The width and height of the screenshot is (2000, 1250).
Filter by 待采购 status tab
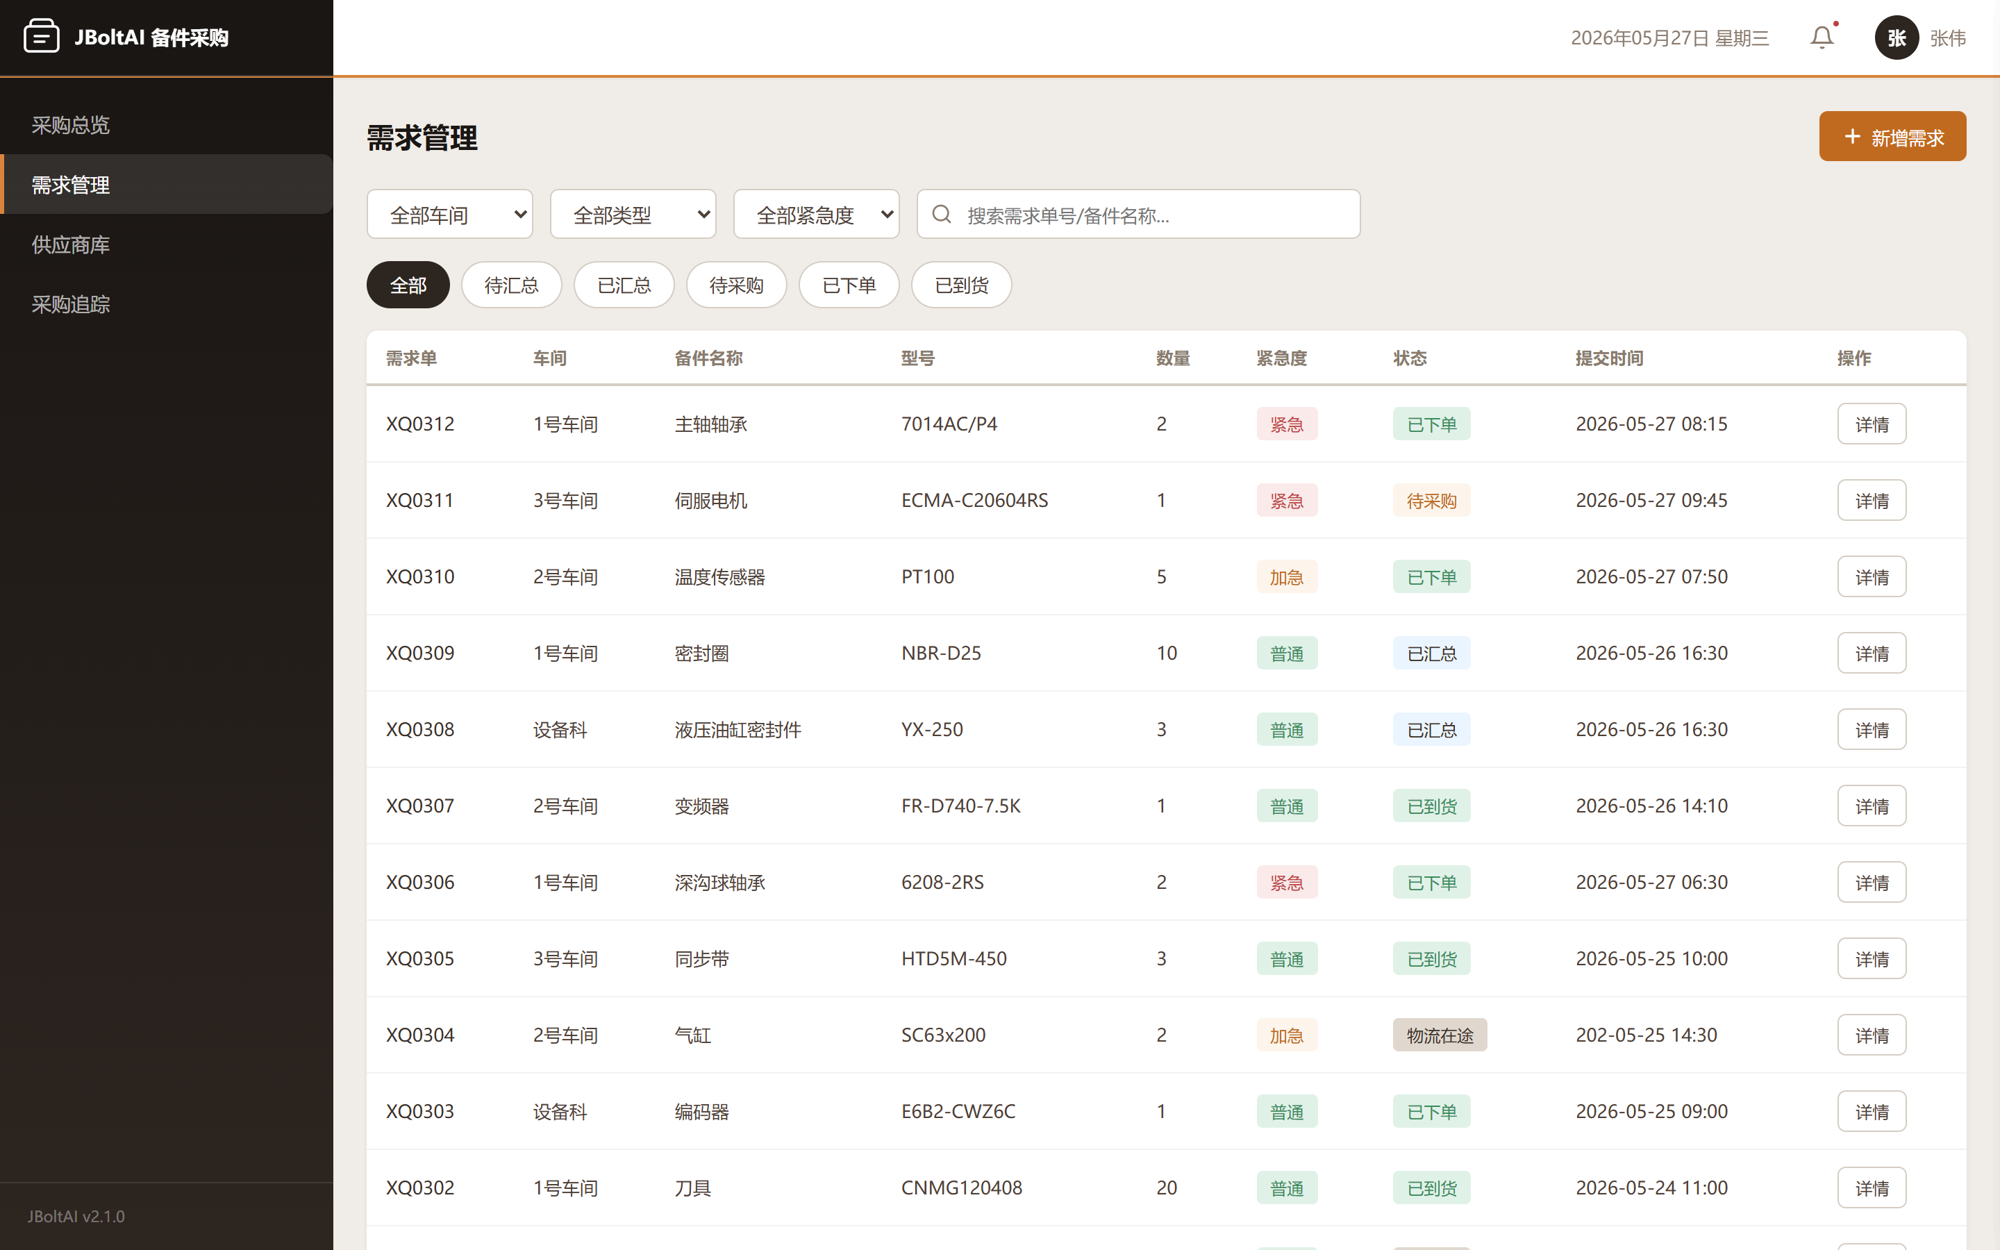pos(736,285)
